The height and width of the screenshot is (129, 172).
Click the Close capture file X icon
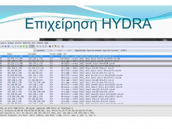tap(6, 46)
